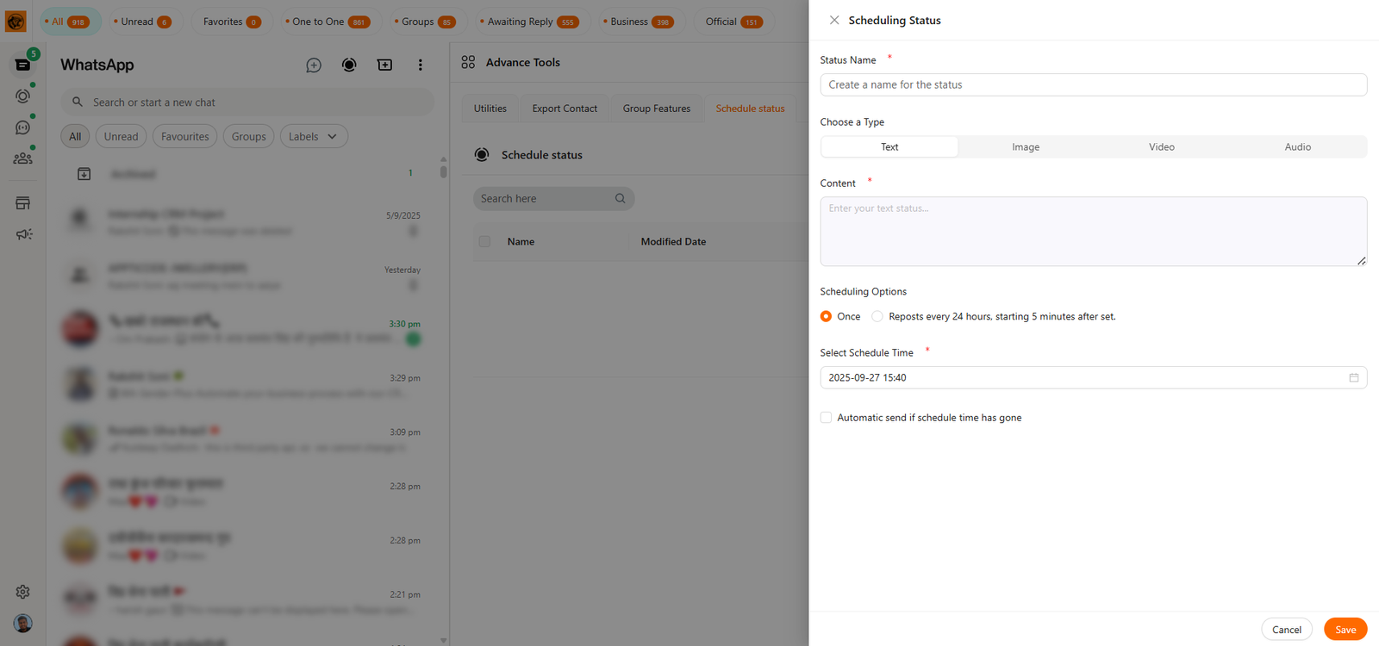This screenshot has height=646, width=1379.
Task: Filter chats by Official top tab
Action: [734, 22]
